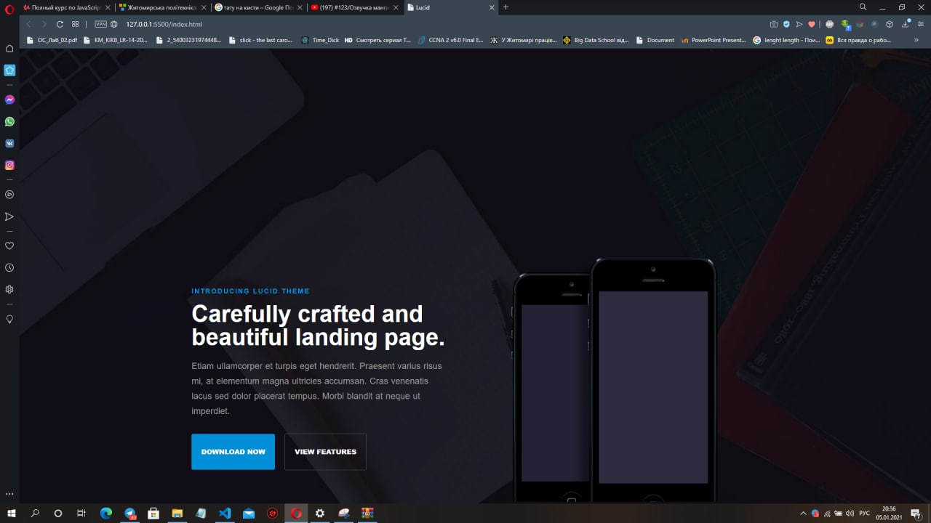Open Windows taskbar search

[35, 514]
